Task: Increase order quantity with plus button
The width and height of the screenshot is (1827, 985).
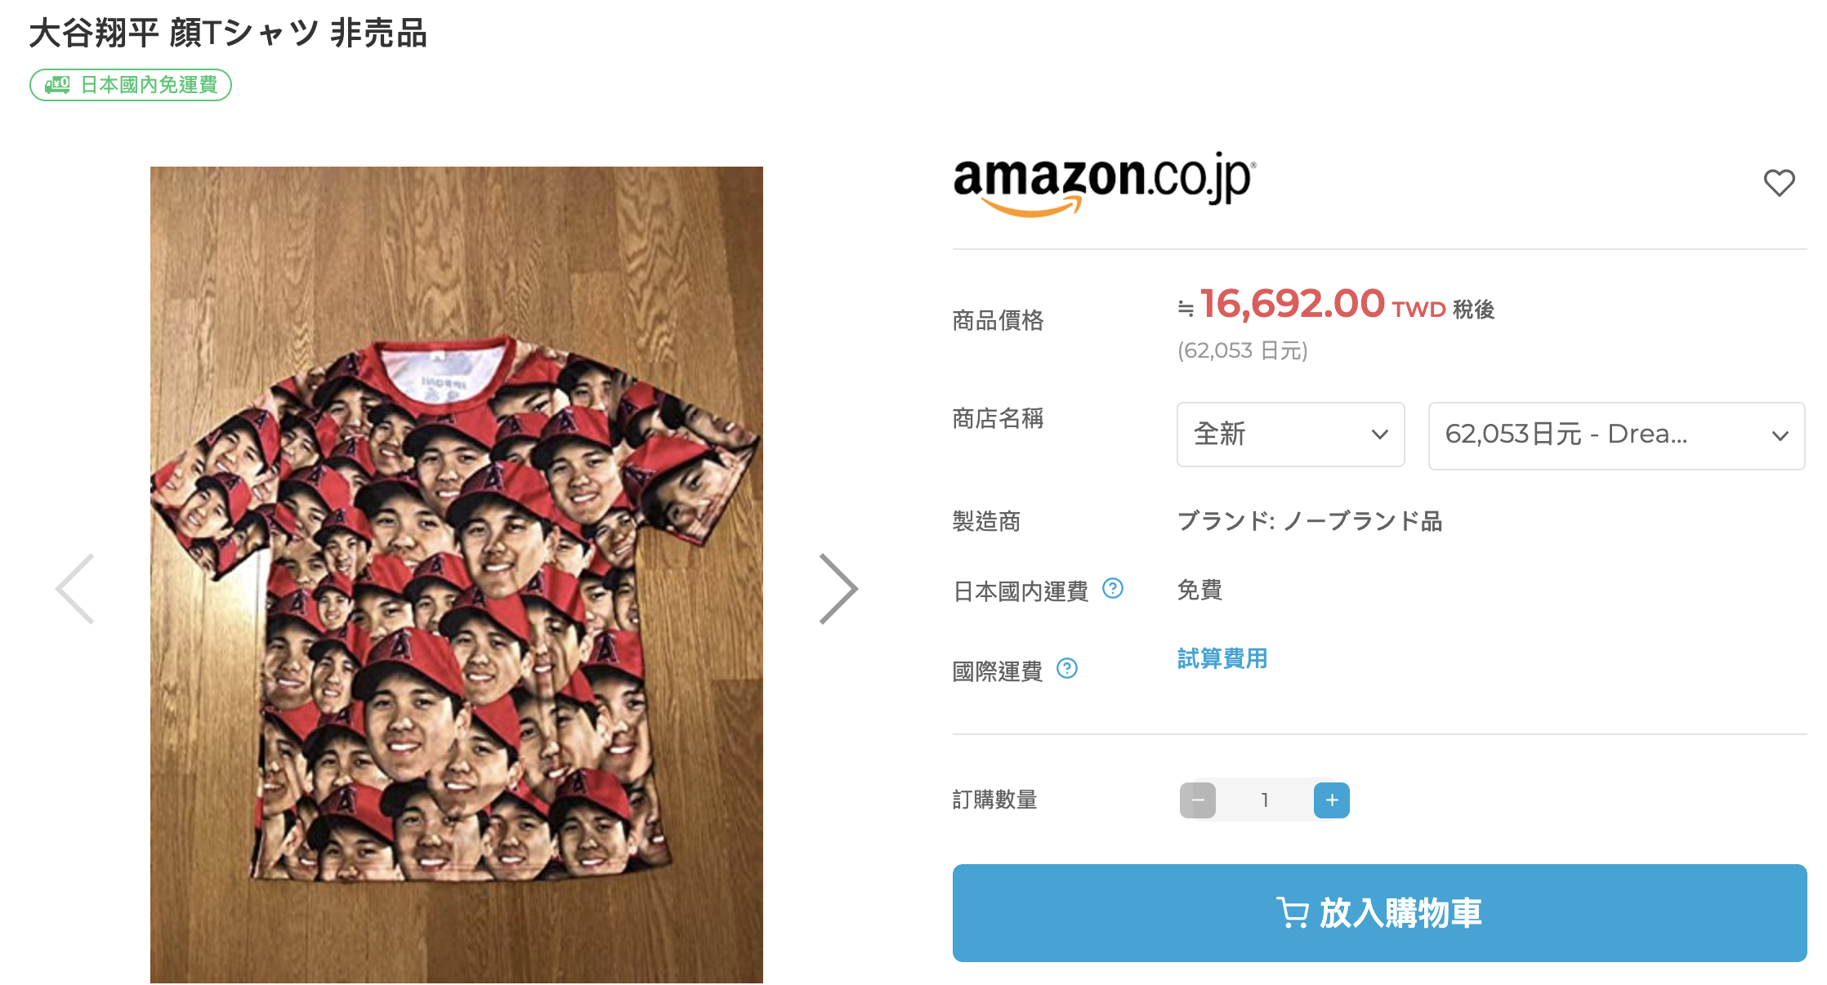Action: pyautogui.click(x=1332, y=800)
